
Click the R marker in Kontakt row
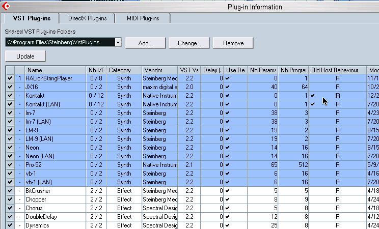click(338, 96)
